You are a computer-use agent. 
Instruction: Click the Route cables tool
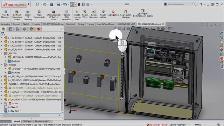[103, 14]
